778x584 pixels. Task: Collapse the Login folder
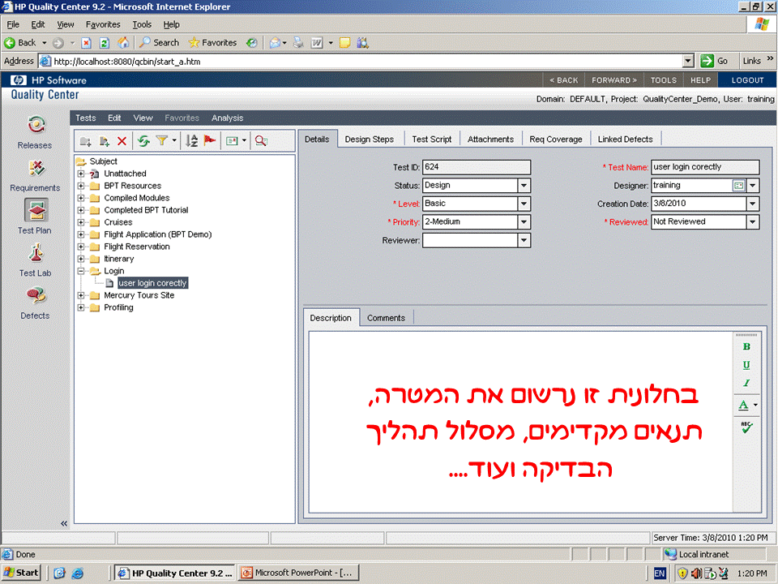81,271
